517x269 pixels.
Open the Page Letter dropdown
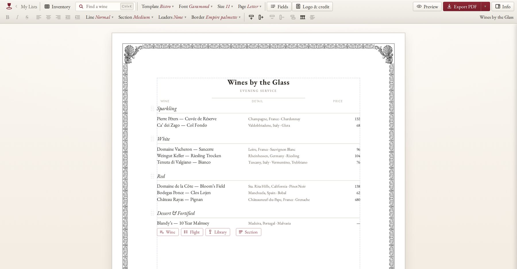[x=250, y=6]
